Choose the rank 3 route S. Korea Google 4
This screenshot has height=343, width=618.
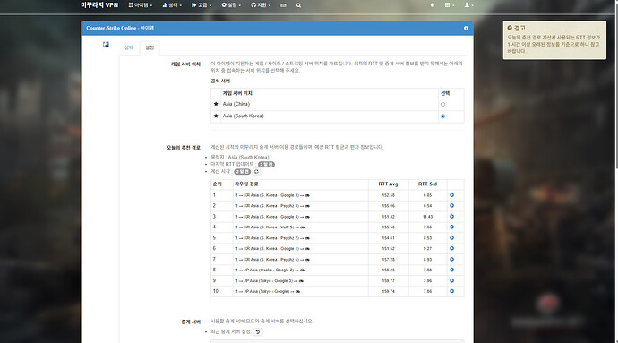(x=451, y=217)
